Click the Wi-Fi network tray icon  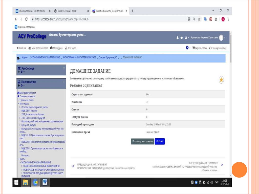pyautogui.click(x=208, y=183)
